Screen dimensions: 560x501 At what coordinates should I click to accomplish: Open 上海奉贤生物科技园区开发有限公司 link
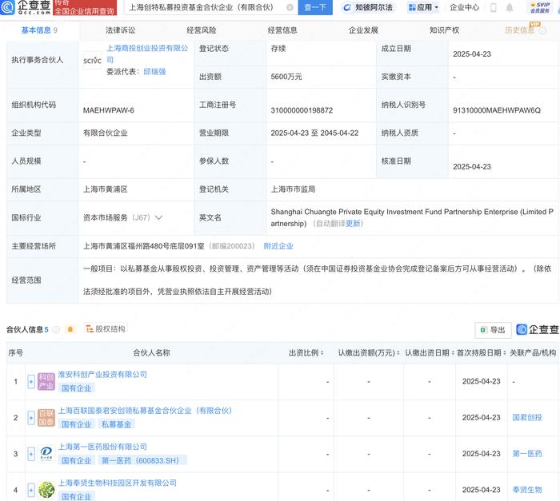[x=117, y=483]
